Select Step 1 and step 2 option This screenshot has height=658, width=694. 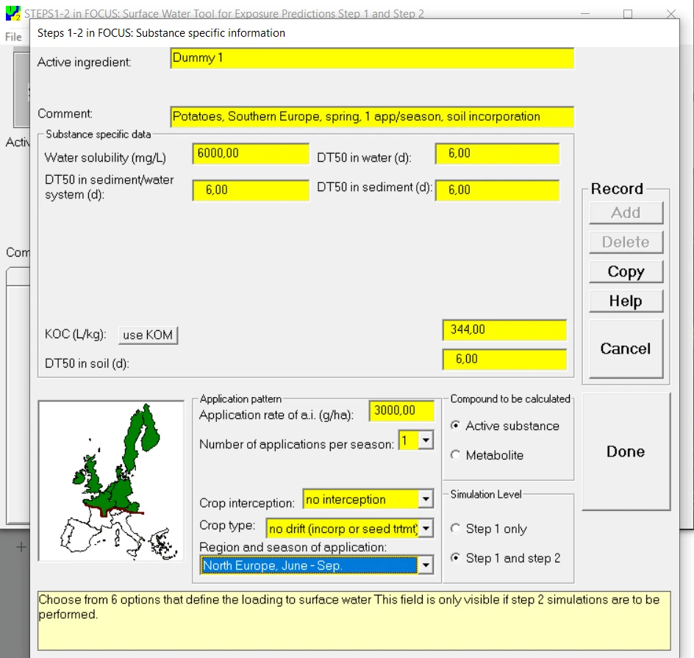pos(457,558)
